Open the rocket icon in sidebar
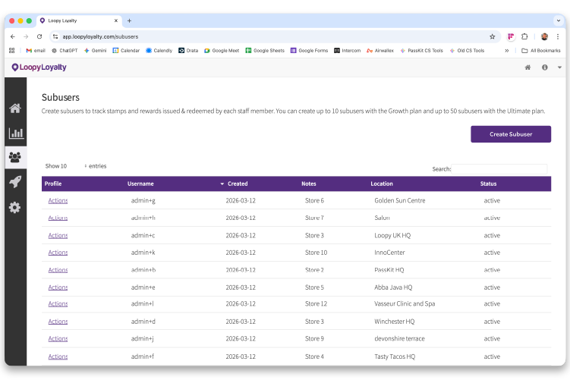Viewport: 570px width, 380px height. (x=15, y=182)
